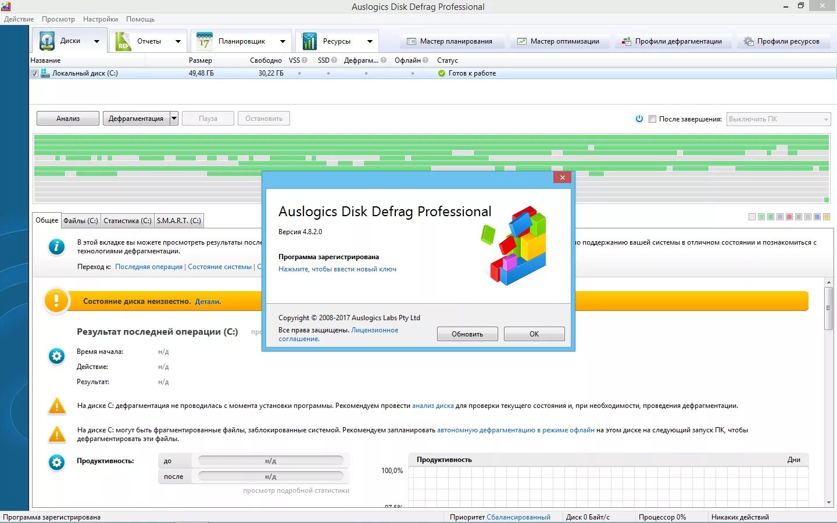Switch to the Статистика (C:) tab
The image size is (837, 523).
127,221
